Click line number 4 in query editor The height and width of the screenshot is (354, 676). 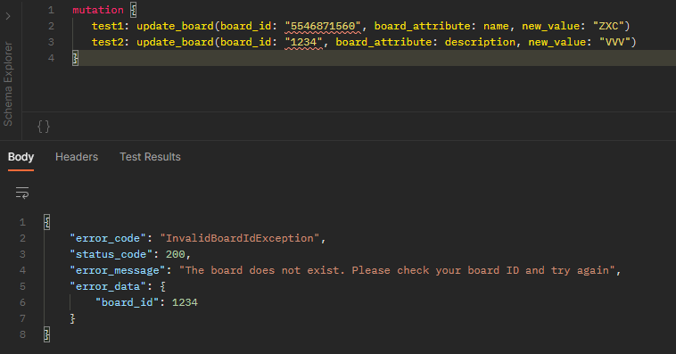(51, 58)
